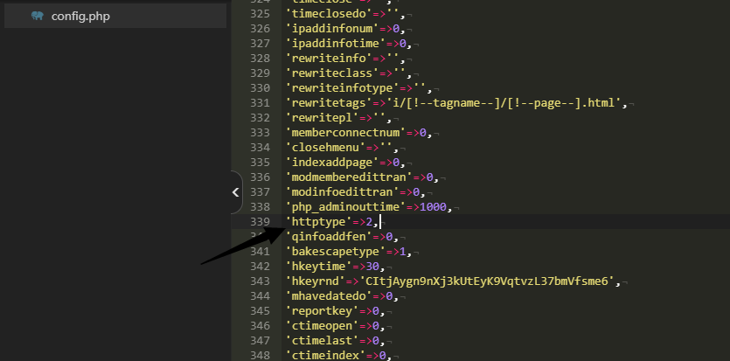Click line number 325 in the gutter

[260, 13]
